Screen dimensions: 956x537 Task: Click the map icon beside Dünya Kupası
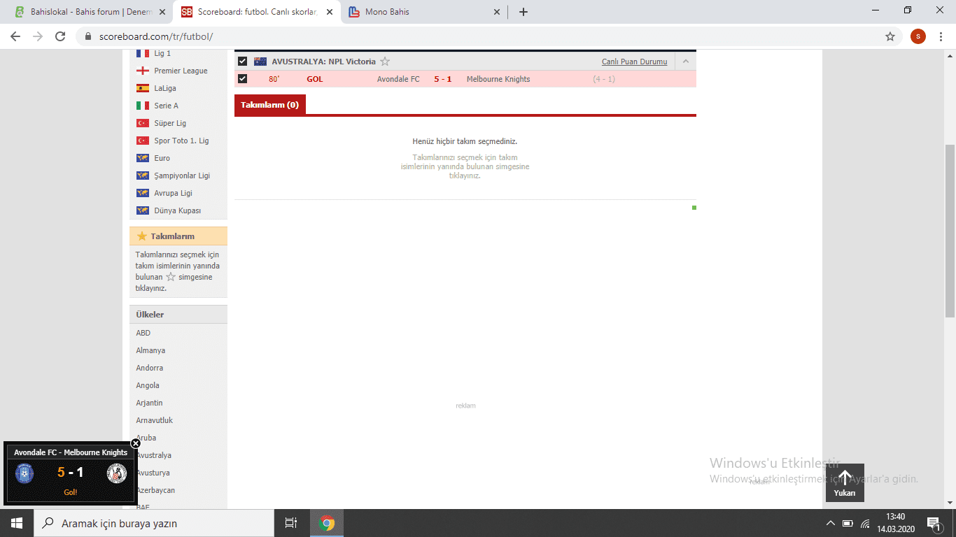pyautogui.click(x=142, y=210)
